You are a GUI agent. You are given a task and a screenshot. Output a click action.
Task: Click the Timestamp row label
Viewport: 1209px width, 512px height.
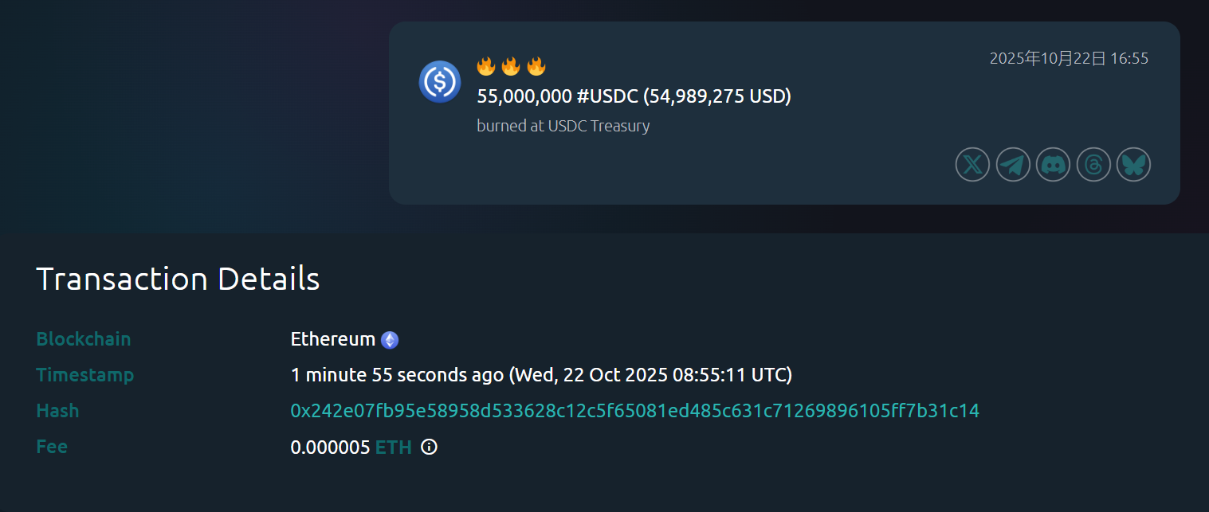pyautogui.click(x=85, y=374)
